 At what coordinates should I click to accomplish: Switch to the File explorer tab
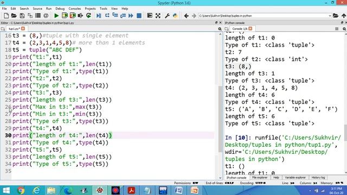[x=260, y=178]
